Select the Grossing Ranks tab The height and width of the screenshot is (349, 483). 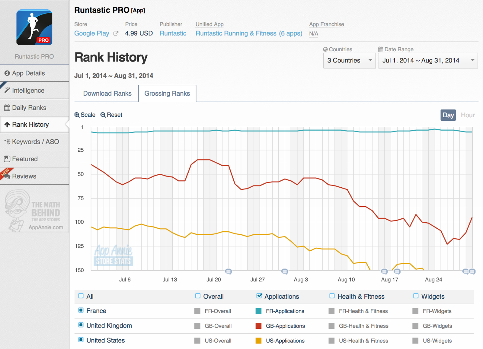click(167, 94)
